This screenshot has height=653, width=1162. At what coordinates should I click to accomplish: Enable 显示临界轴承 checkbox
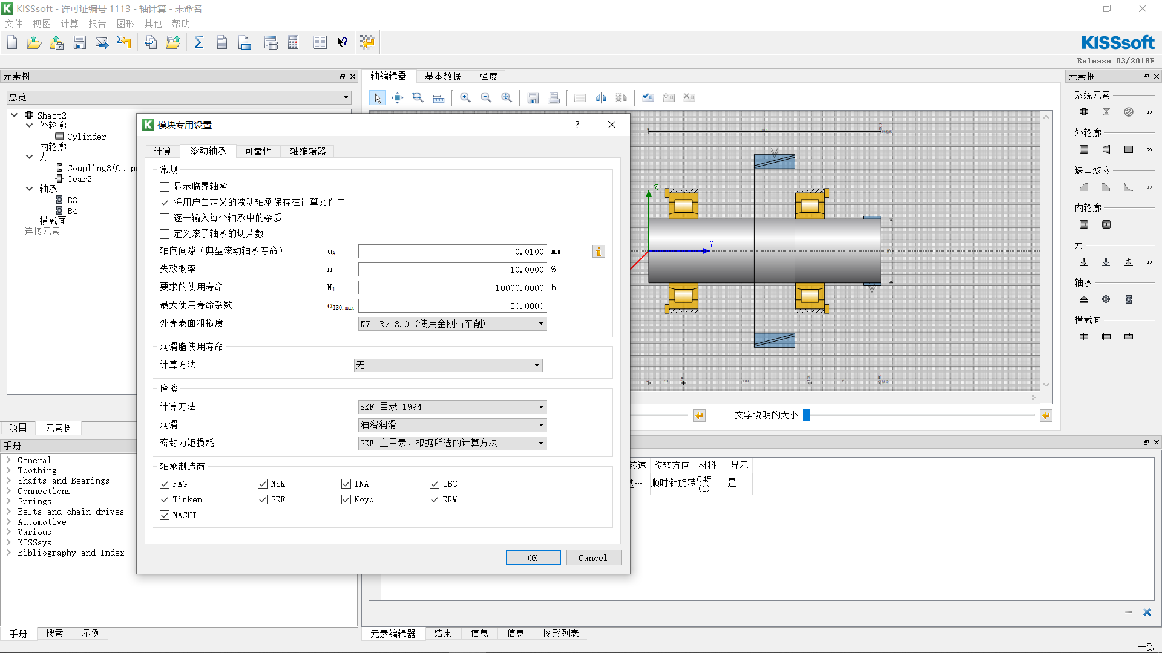[x=165, y=187]
